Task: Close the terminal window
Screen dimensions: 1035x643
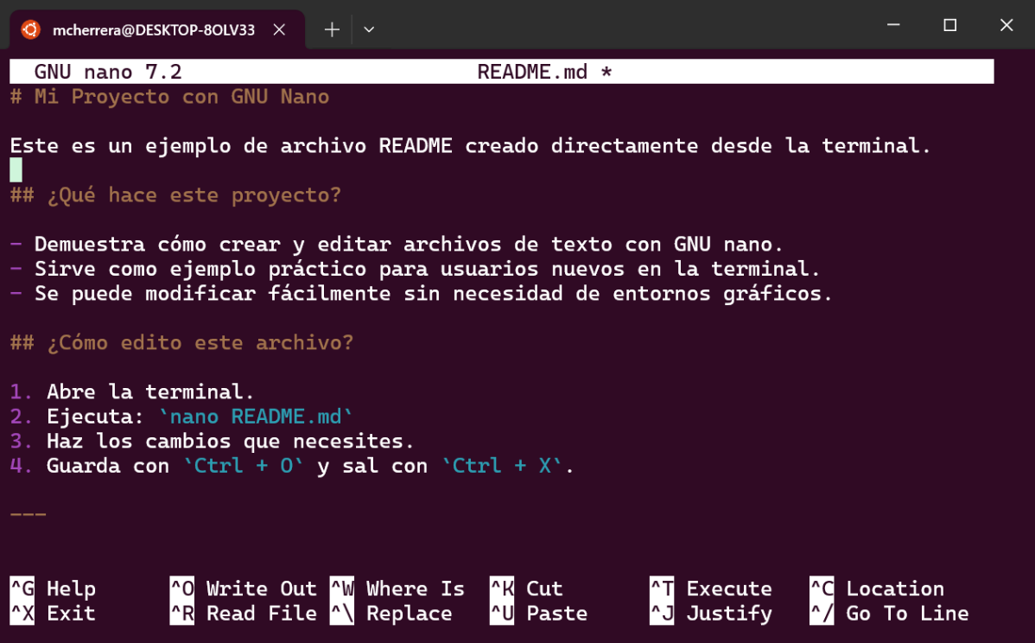Action: point(1006,26)
